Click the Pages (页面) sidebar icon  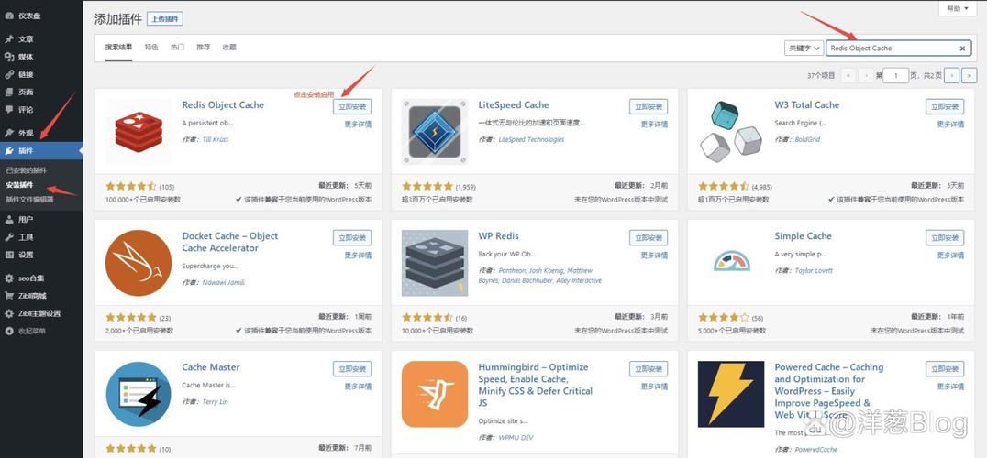click(9, 92)
